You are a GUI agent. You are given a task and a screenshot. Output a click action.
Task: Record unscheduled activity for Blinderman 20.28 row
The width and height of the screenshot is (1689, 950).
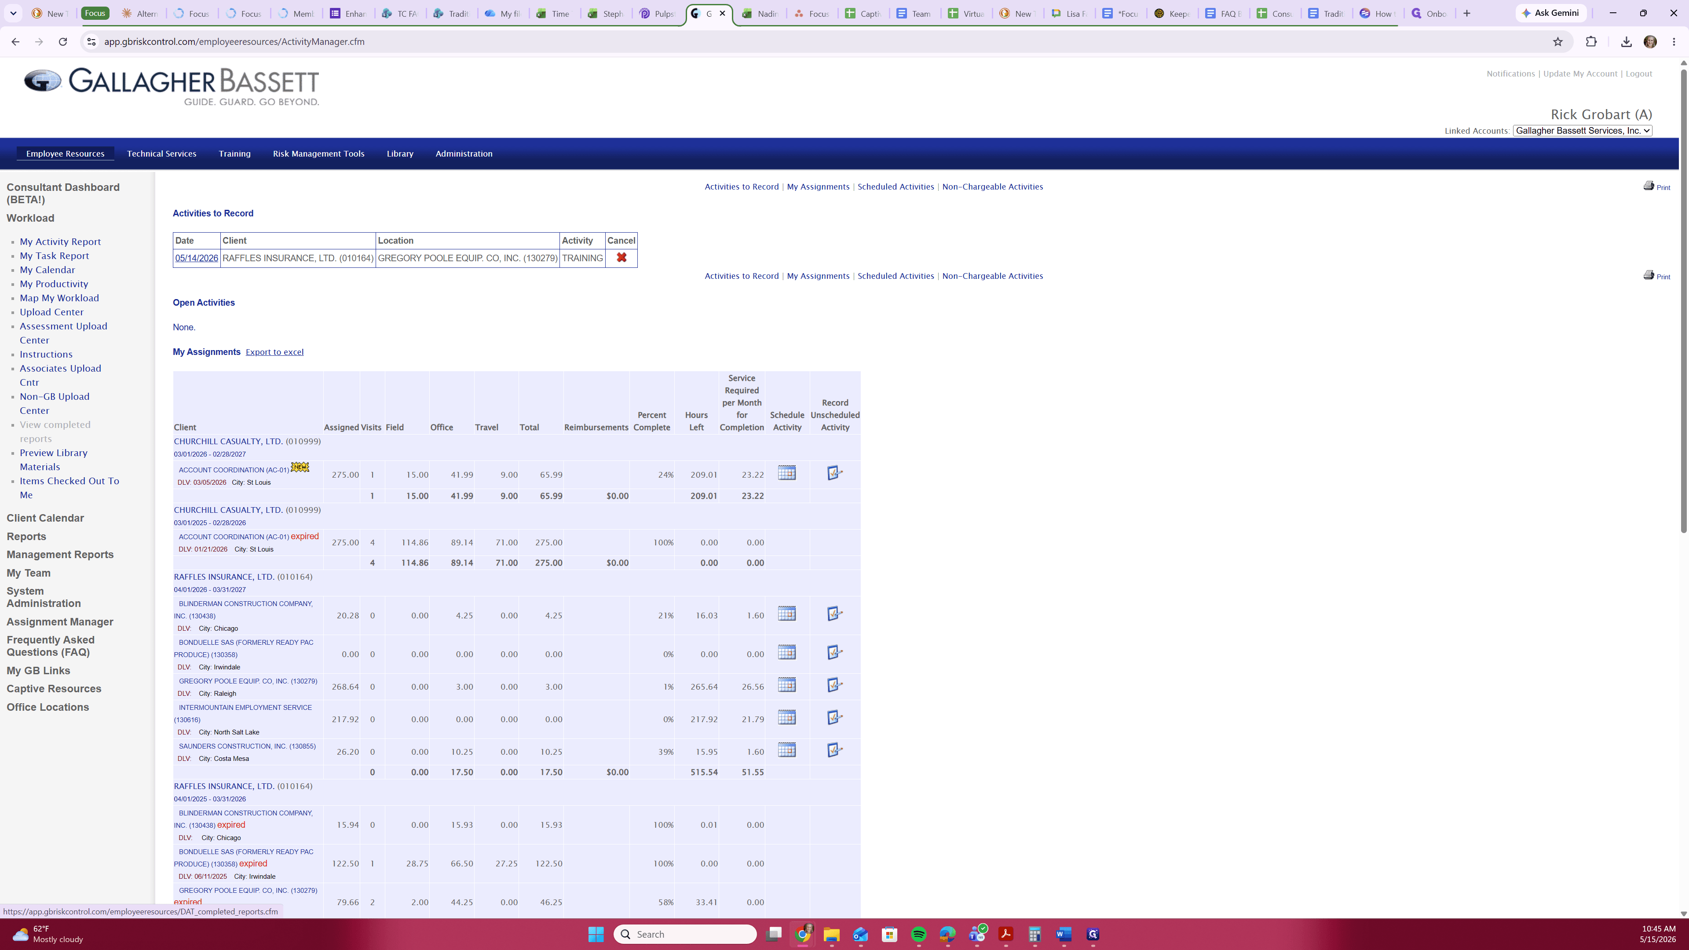click(835, 614)
